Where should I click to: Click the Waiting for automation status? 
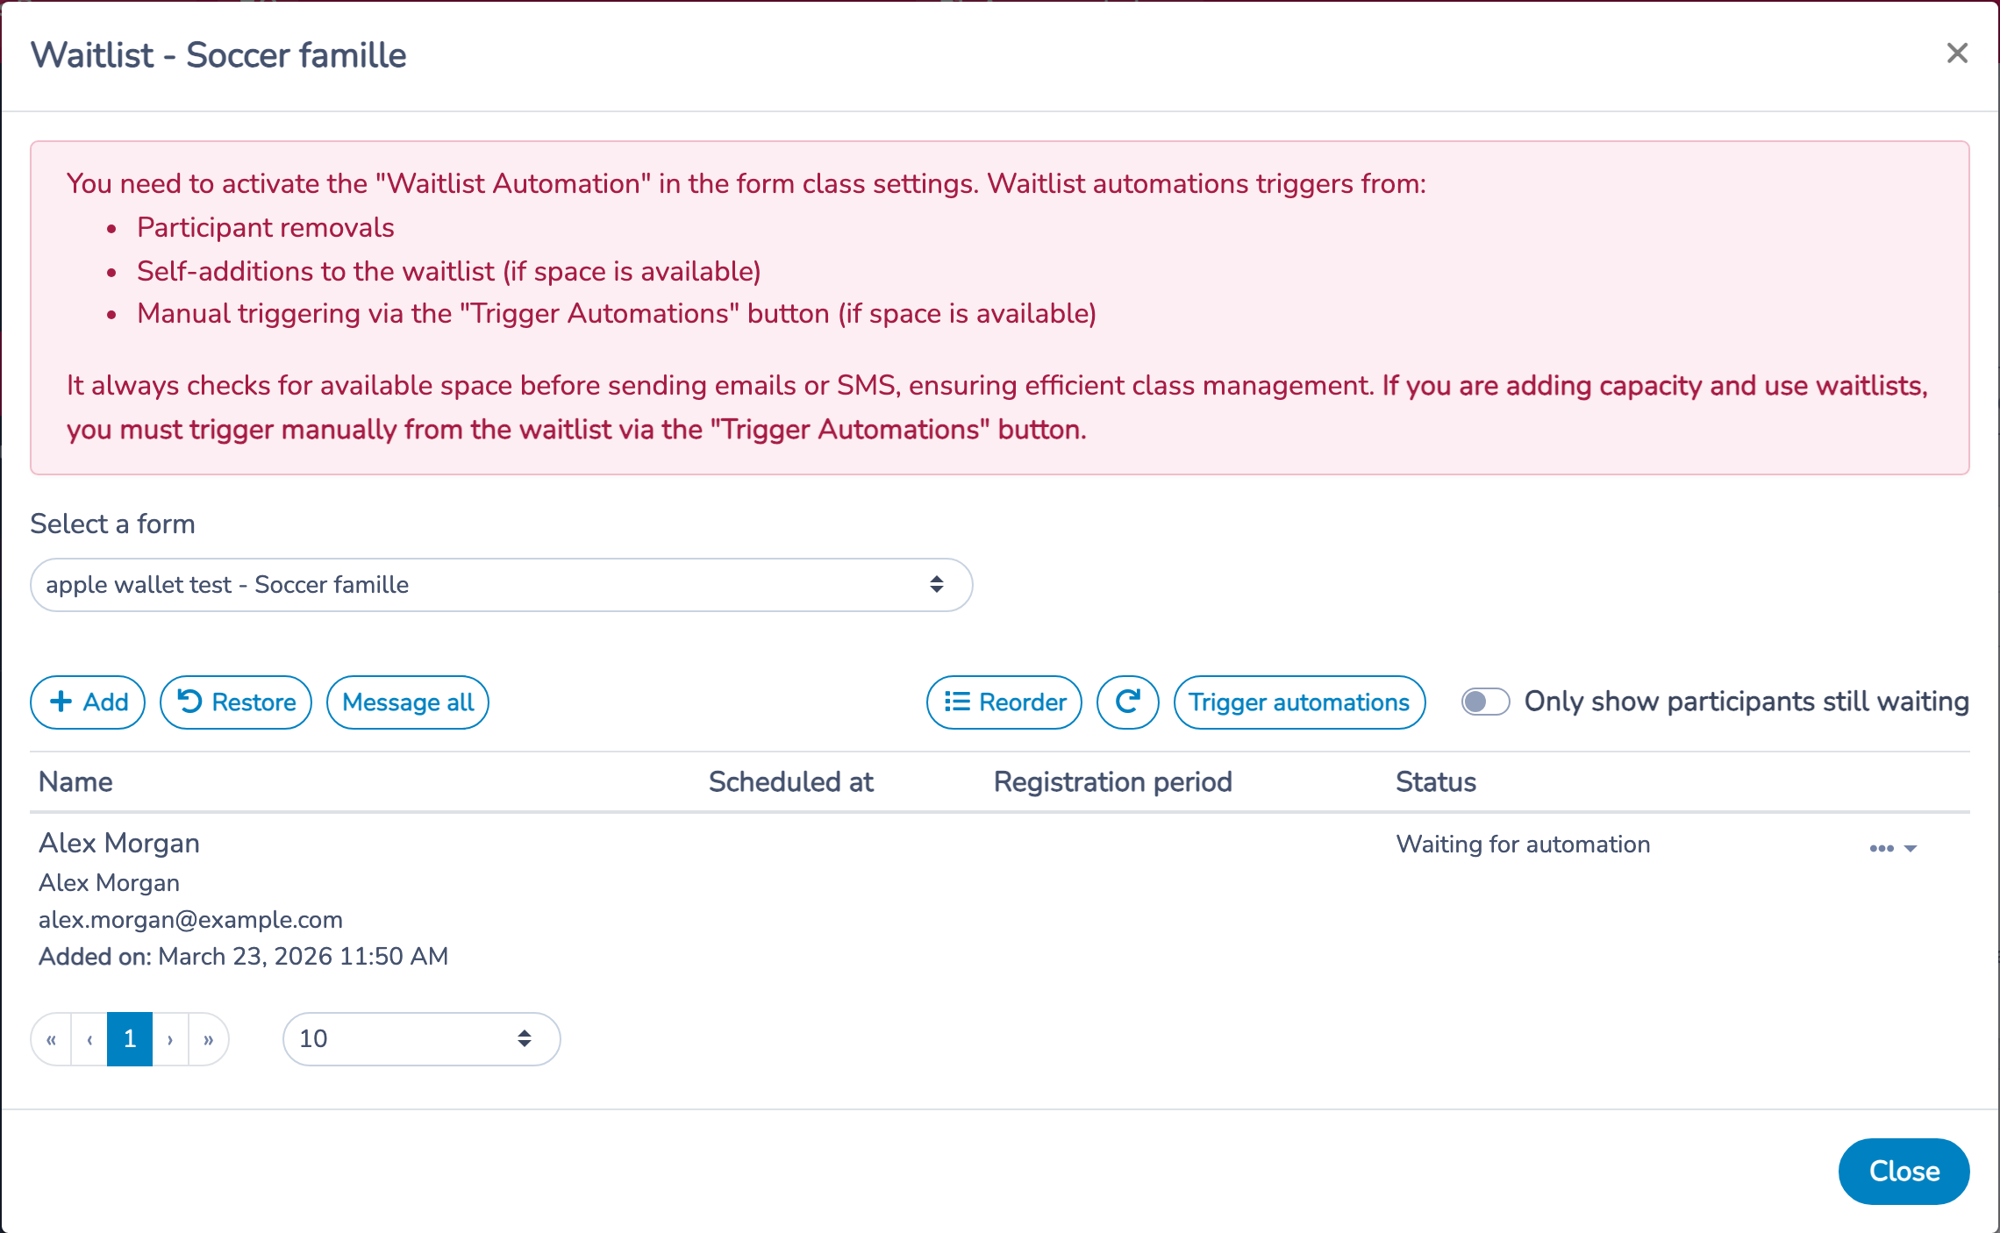click(1523, 844)
